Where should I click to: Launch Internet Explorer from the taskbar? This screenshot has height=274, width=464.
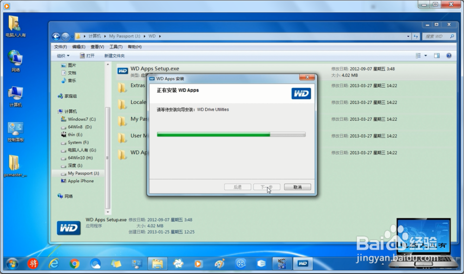coord(54,263)
